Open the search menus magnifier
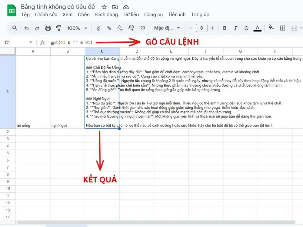Viewport: 303px width, 227px height. (x=15, y=28)
